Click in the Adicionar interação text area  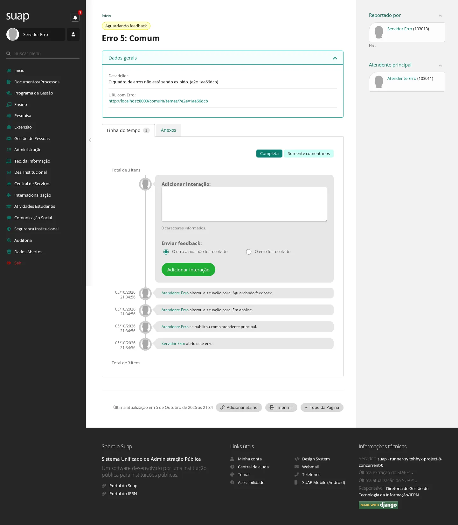coord(244,204)
